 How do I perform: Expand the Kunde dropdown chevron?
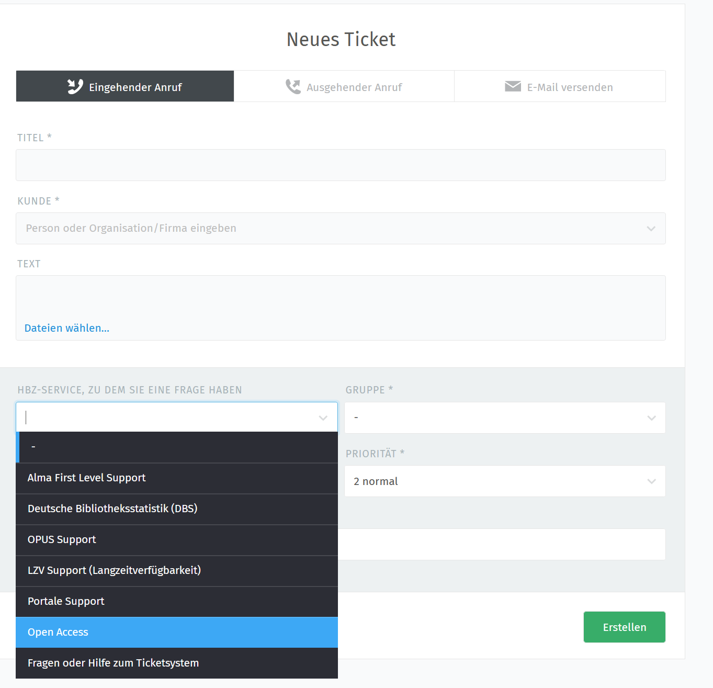click(x=651, y=229)
